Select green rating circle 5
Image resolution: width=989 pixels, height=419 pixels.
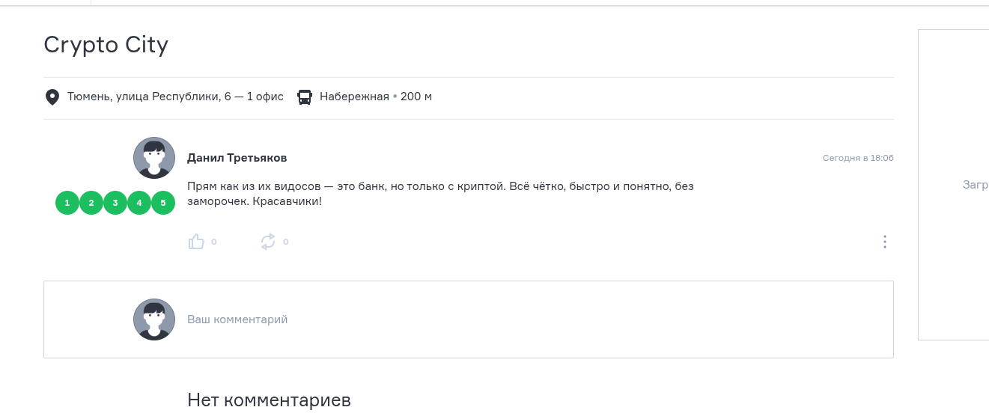click(x=163, y=203)
